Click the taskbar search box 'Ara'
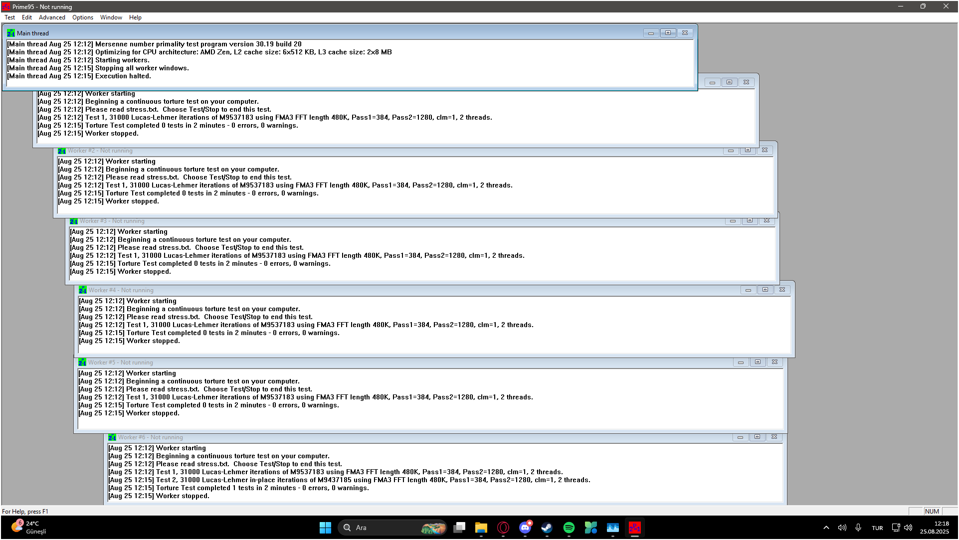The width and height of the screenshot is (959, 540). (392, 528)
